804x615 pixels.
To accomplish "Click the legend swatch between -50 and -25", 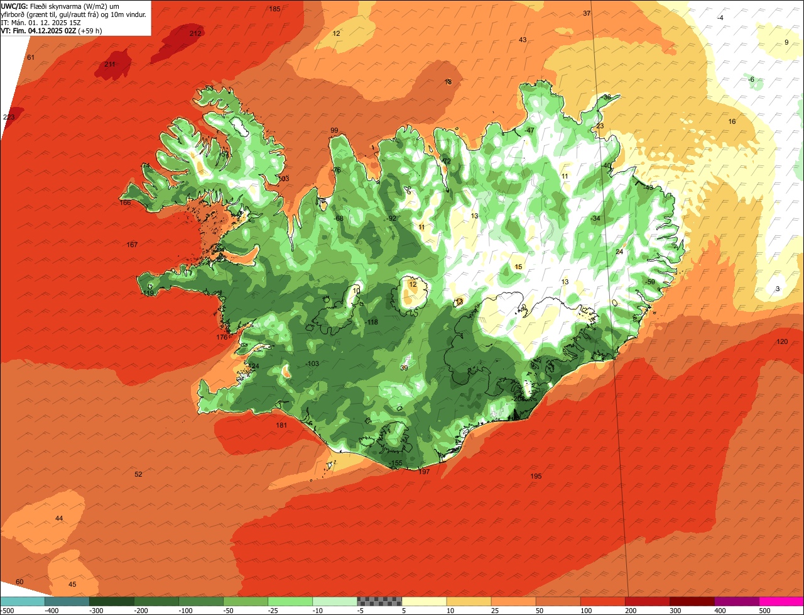I will pos(246,601).
